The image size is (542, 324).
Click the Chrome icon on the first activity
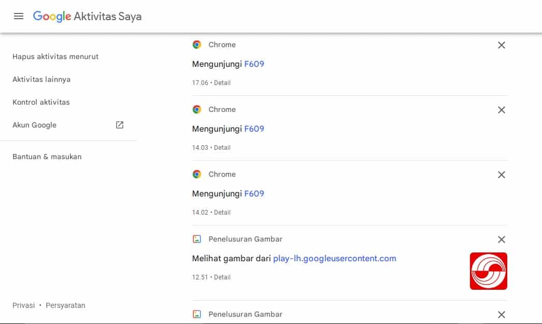coord(197,45)
